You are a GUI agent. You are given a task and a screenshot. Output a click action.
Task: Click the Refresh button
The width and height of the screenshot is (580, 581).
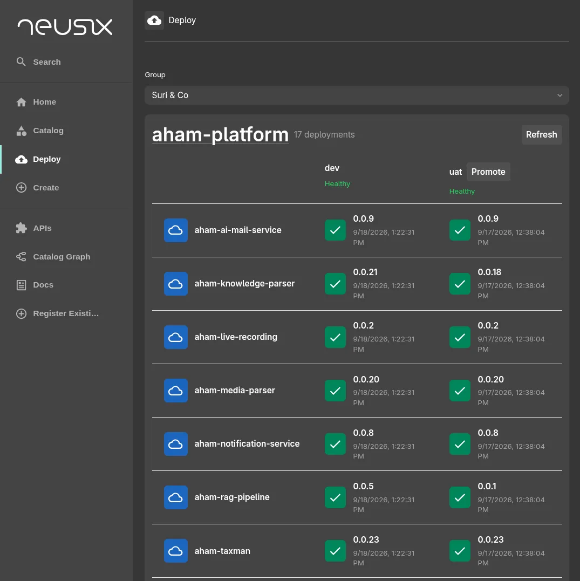[x=542, y=134]
